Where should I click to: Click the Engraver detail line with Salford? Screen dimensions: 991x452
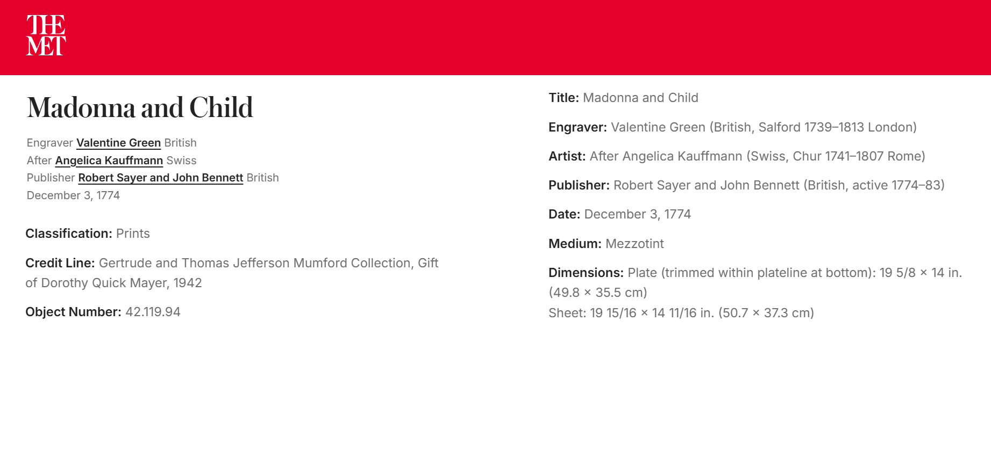pyautogui.click(x=732, y=127)
